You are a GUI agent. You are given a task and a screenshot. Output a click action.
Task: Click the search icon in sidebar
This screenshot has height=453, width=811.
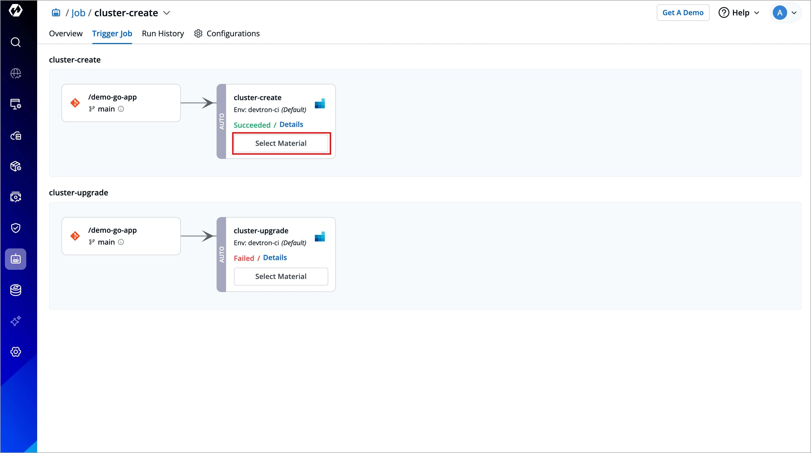[x=15, y=42]
